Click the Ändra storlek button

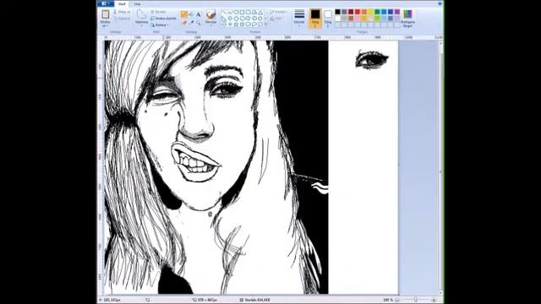pyautogui.click(x=163, y=19)
